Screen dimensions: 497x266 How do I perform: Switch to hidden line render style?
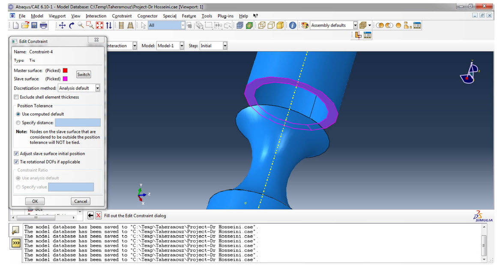pos(271,25)
